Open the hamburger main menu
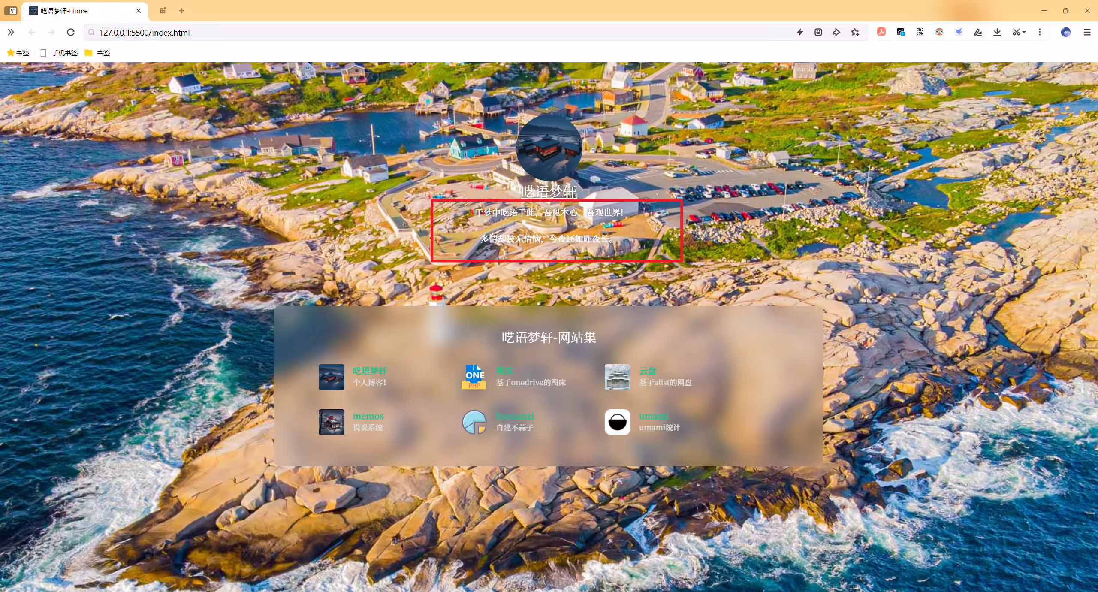This screenshot has height=592, width=1098. 1087,32
